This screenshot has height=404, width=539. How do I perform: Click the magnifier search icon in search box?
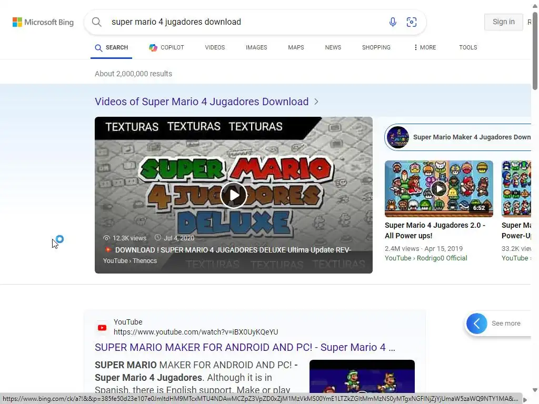click(97, 22)
